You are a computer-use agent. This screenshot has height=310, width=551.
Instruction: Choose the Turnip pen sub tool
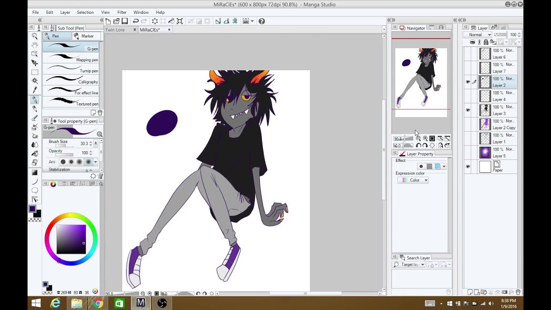click(71, 68)
